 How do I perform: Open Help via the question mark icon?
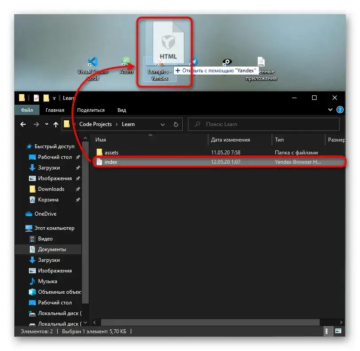pos(340,110)
